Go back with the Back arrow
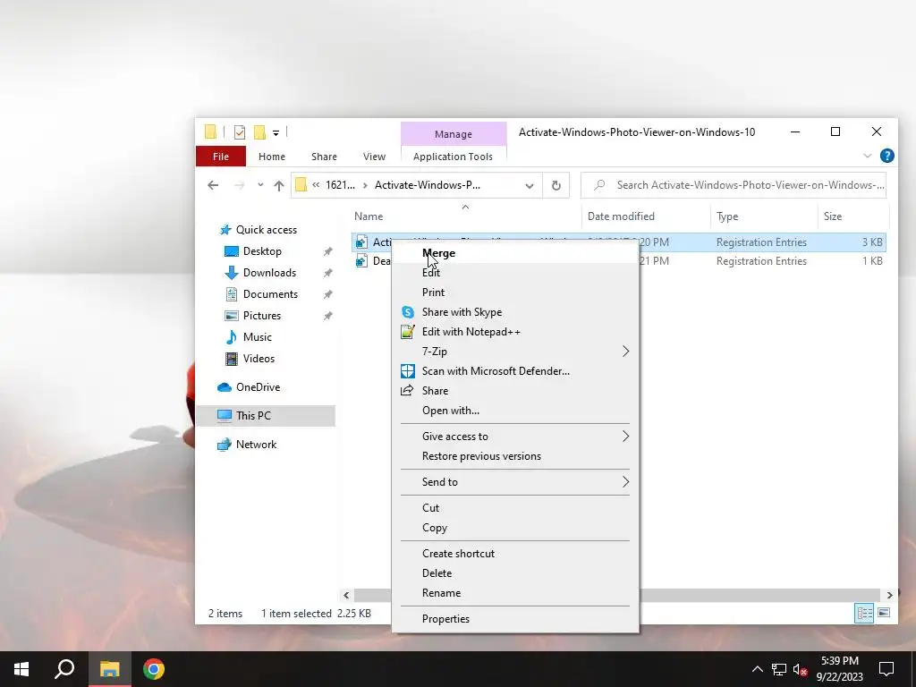 [213, 185]
